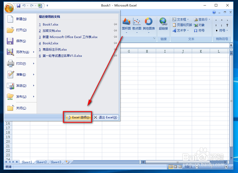Pin Book1.xlsx to recent list
238x173 pixels.
pyautogui.click(x=115, y=24)
